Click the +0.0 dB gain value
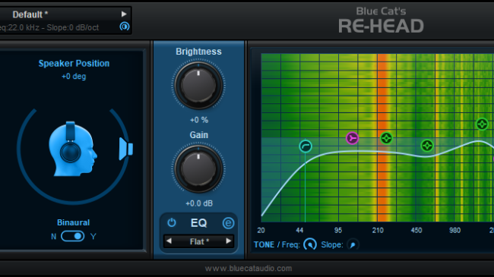The width and height of the screenshot is (494, 277). pos(199,203)
